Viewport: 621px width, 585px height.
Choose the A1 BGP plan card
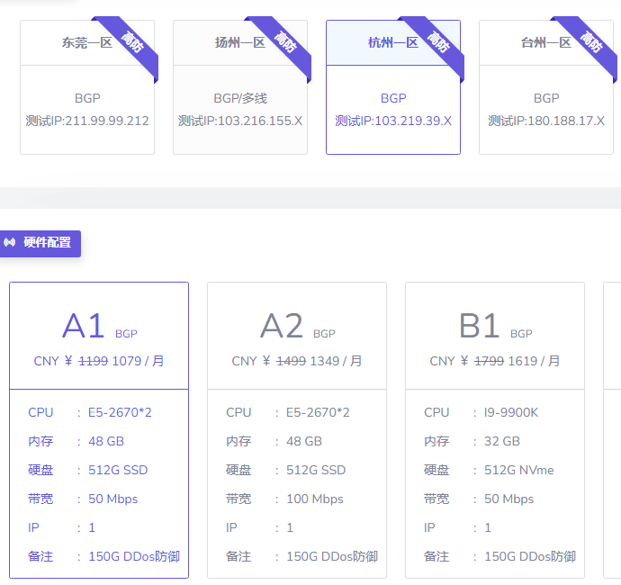[x=99, y=430]
